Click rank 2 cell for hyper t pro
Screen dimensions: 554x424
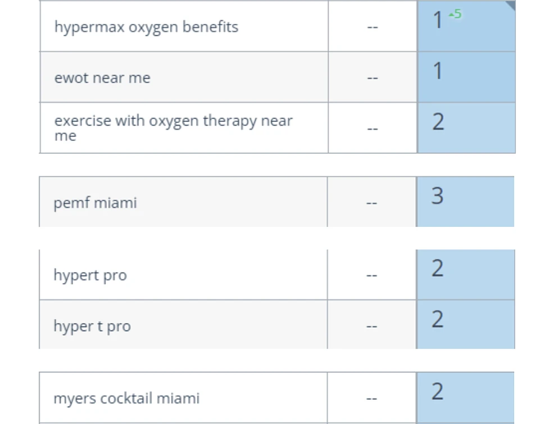click(x=466, y=325)
